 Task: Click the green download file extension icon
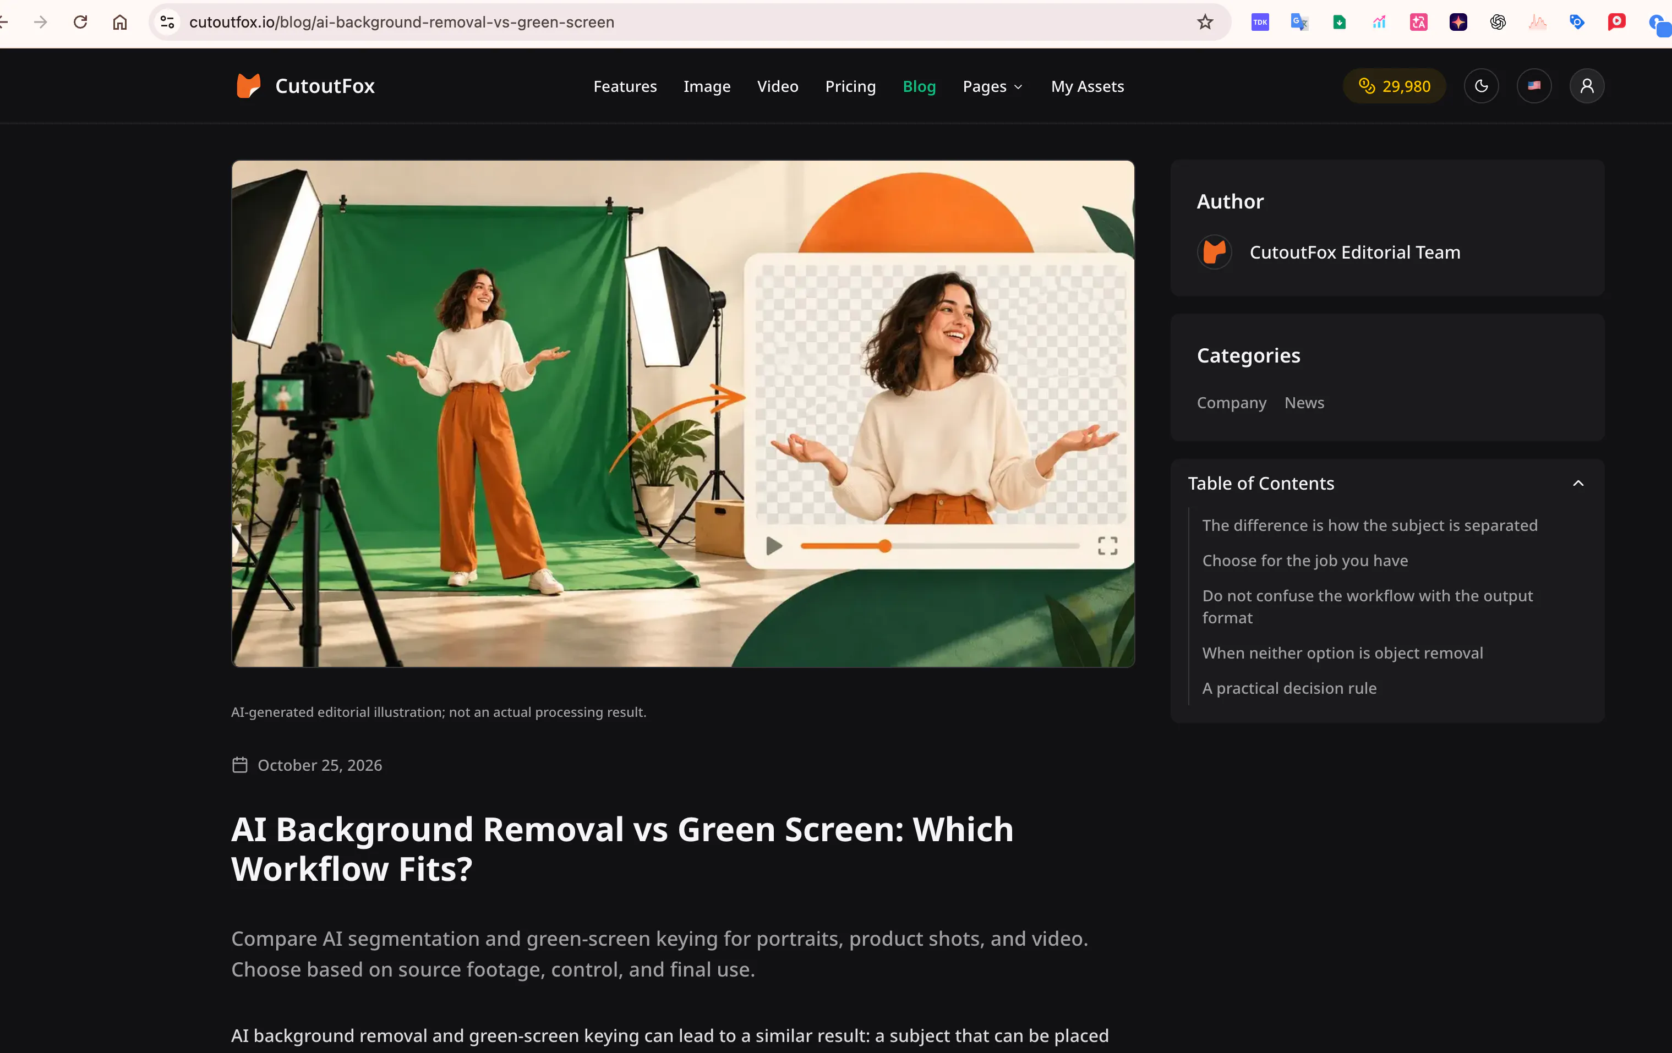pos(1340,22)
